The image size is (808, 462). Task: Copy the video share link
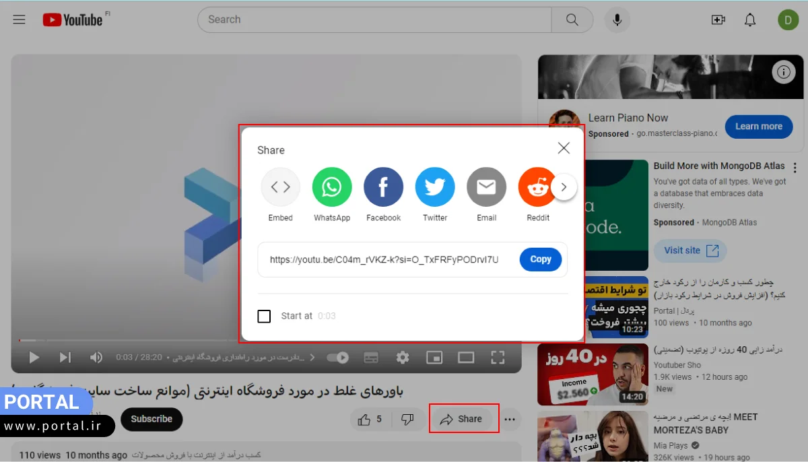[x=540, y=259]
